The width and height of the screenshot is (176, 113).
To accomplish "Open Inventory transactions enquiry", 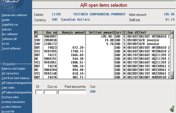I will click(x=13, y=102).
